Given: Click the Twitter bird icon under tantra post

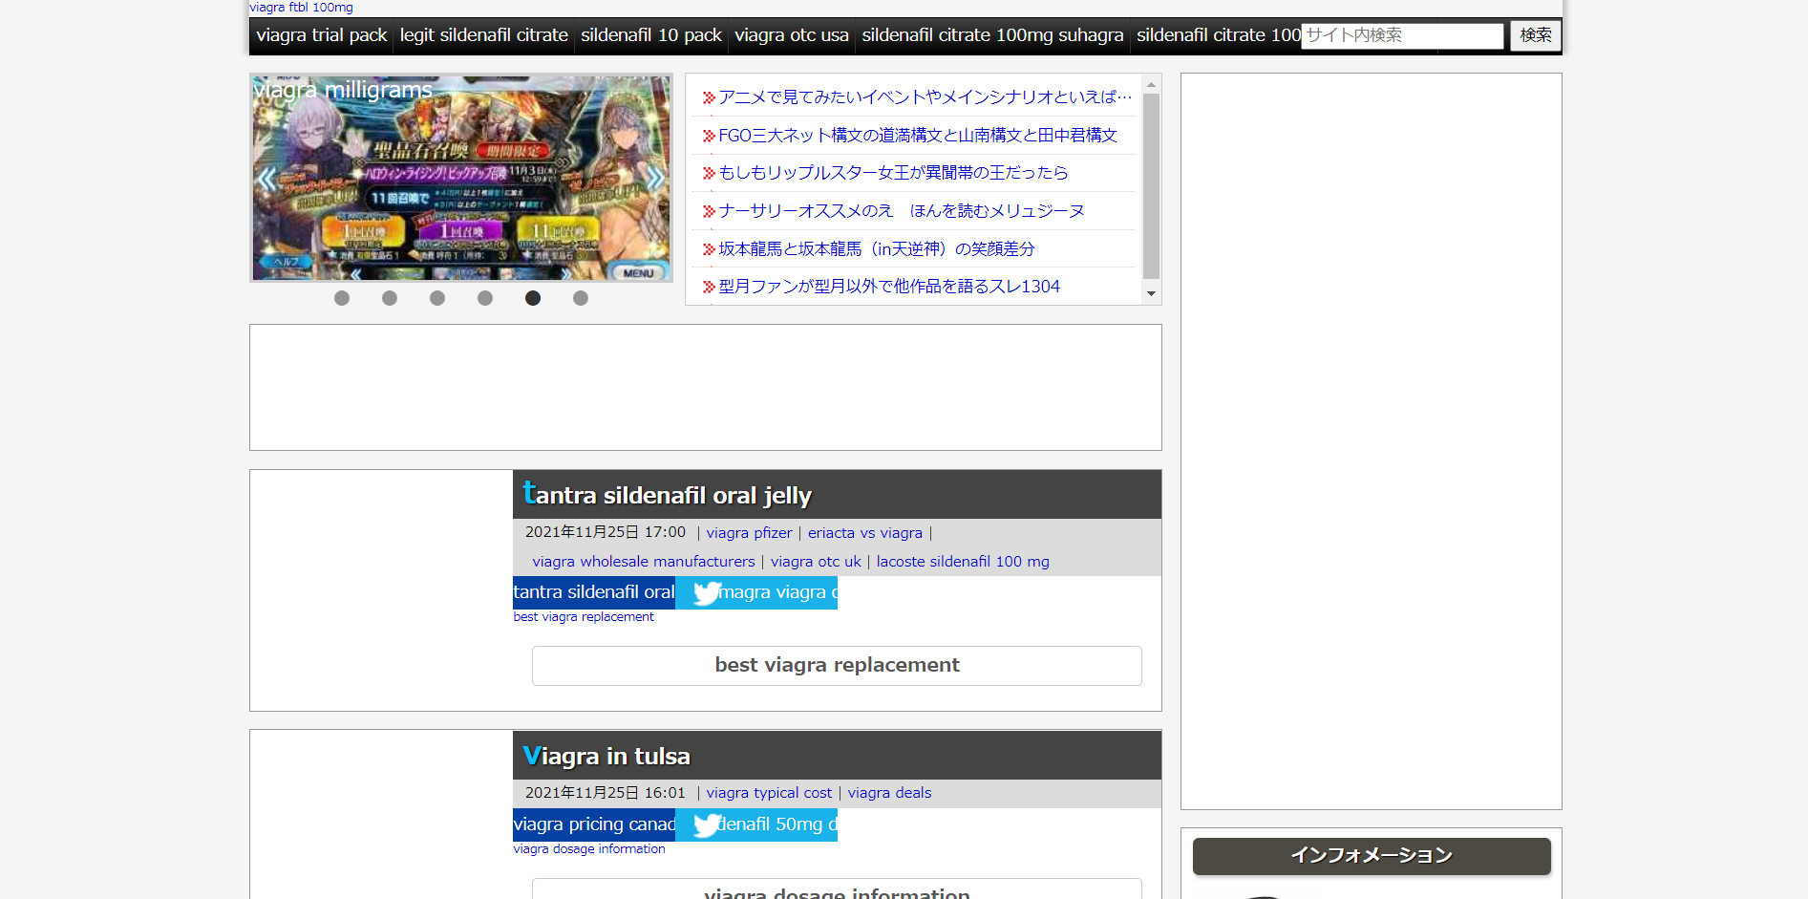Looking at the screenshot, I should pos(707,593).
